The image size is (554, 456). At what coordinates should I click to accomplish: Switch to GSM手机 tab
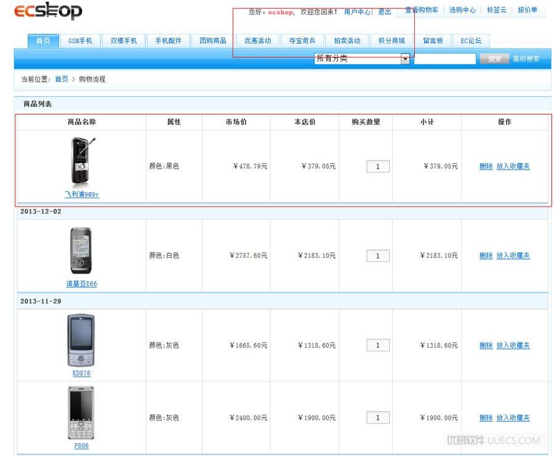pyautogui.click(x=80, y=41)
